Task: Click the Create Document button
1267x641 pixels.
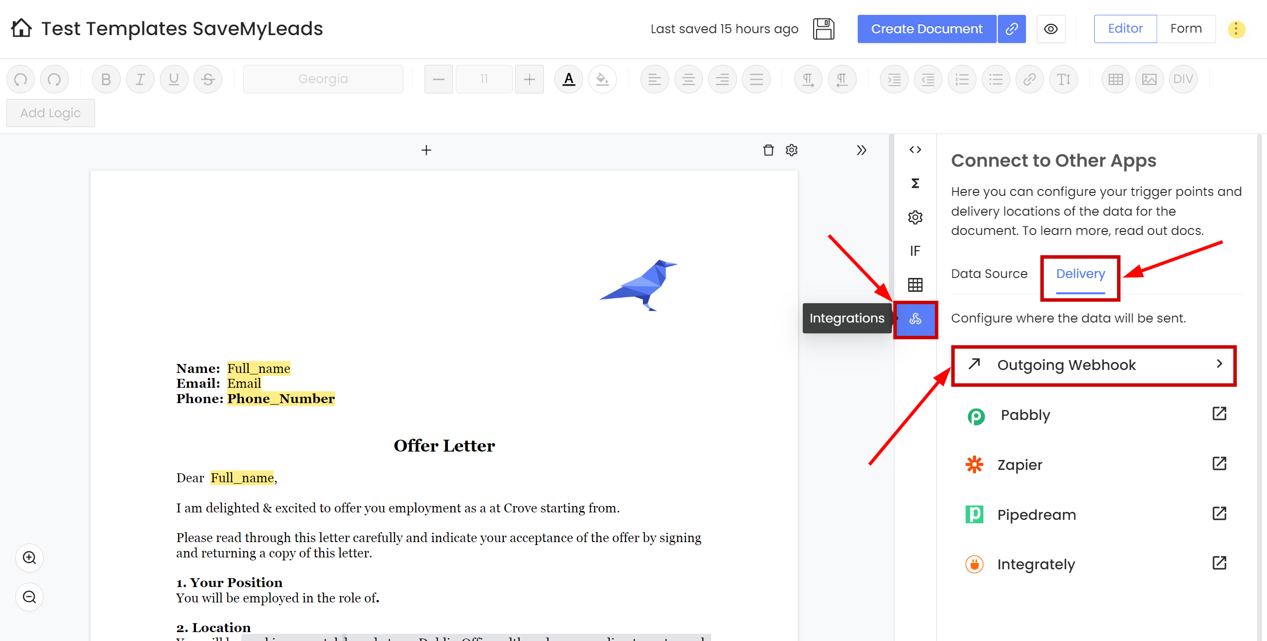Action: coord(926,29)
